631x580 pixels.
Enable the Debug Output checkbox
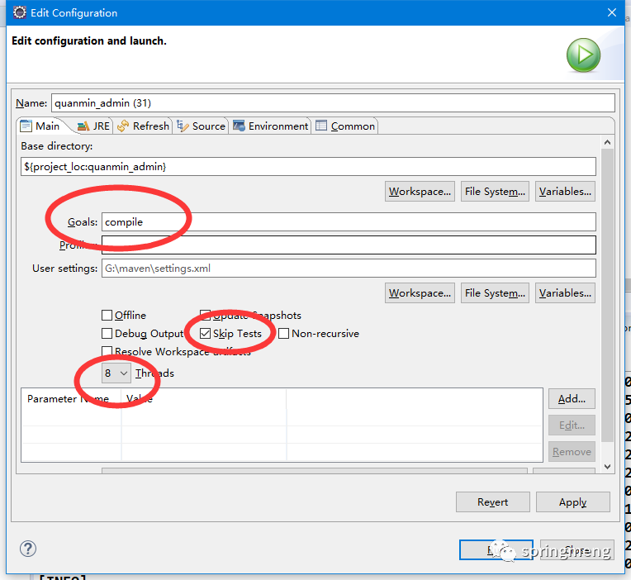(107, 333)
